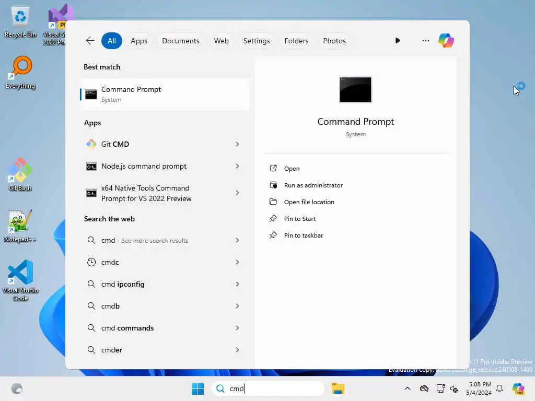535x401 pixels.
Task: Click the three-dots more options button
Action: [x=425, y=41]
